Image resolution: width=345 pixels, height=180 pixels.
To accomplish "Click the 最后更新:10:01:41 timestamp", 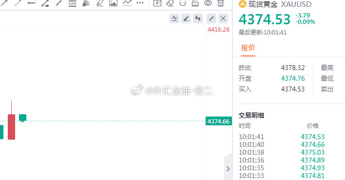I will click(263, 33).
